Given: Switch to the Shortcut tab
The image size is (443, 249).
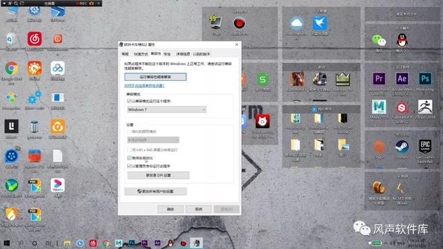Looking at the screenshot, I should point(141,54).
